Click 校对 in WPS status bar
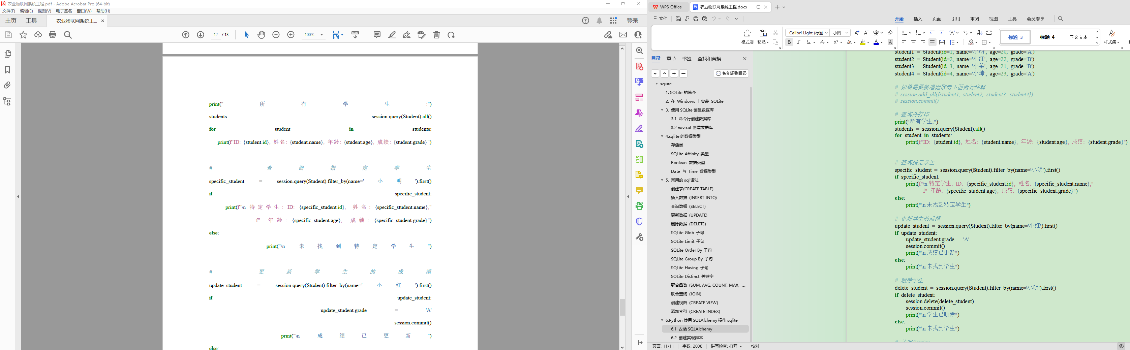This screenshot has width=1130, height=350. point(755,346)
